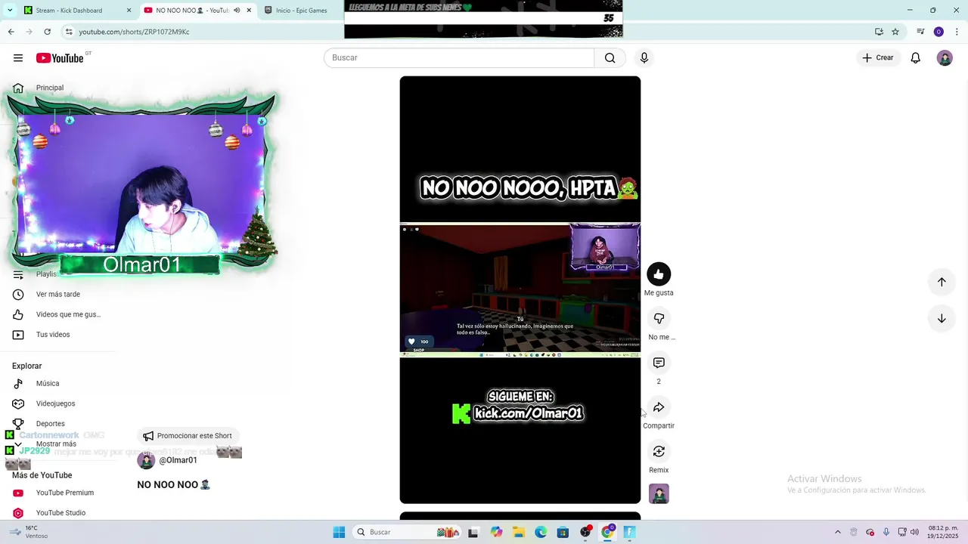
Task: Open the YouTube hamburger guide menu
Action: click(x=18, y=58)
